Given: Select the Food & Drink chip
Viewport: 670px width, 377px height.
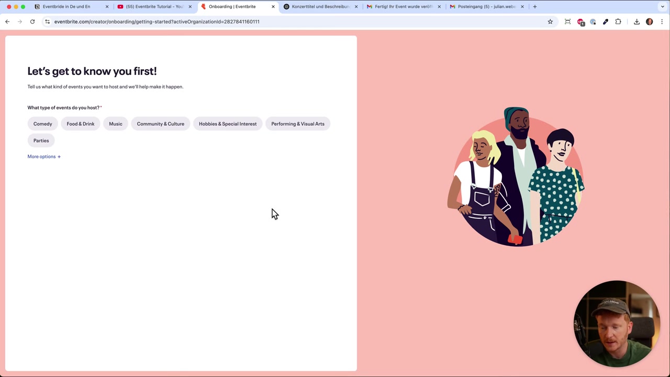Looking at the screenshot, I should (81, 124).
